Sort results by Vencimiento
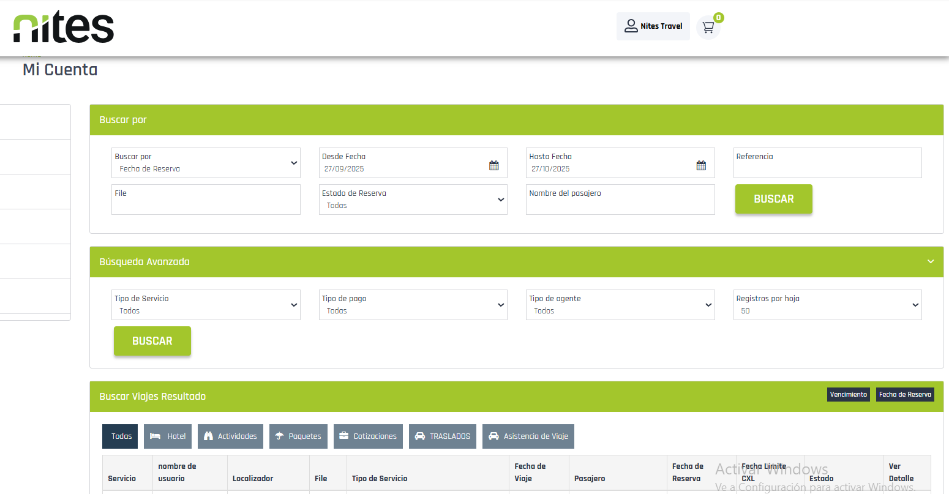Image resolution: width=949 pixels, height=494 pixels. coord(848,395)
